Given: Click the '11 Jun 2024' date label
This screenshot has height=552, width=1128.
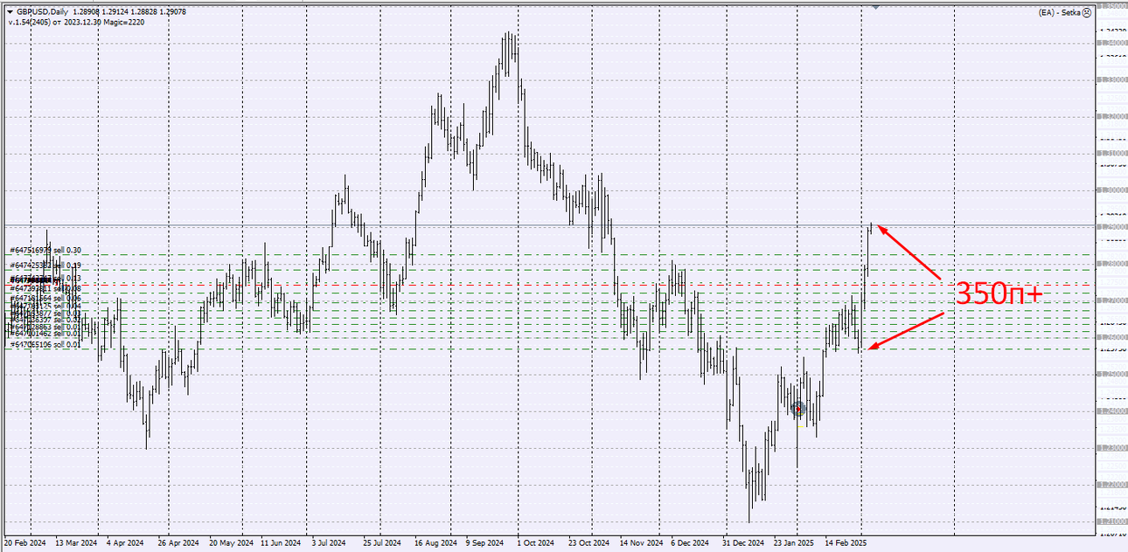Looking at the screenshot, I should [x=282, y=542].
